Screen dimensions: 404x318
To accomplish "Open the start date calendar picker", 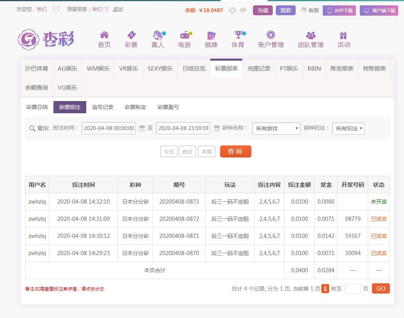I will coord(142,128).
